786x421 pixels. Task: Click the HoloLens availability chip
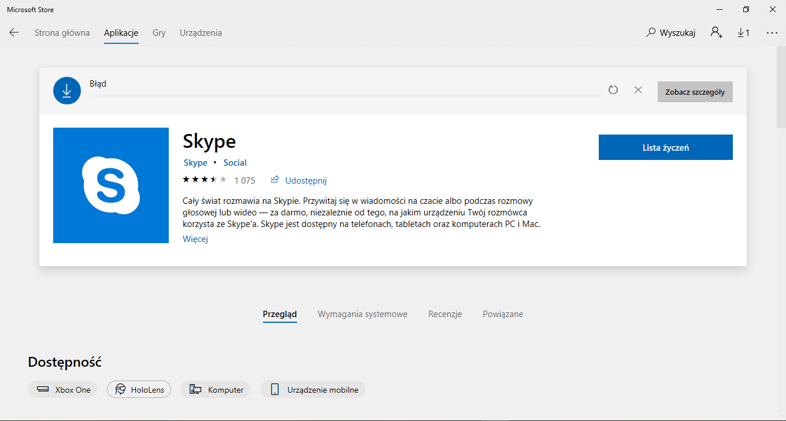click(139, 389)
